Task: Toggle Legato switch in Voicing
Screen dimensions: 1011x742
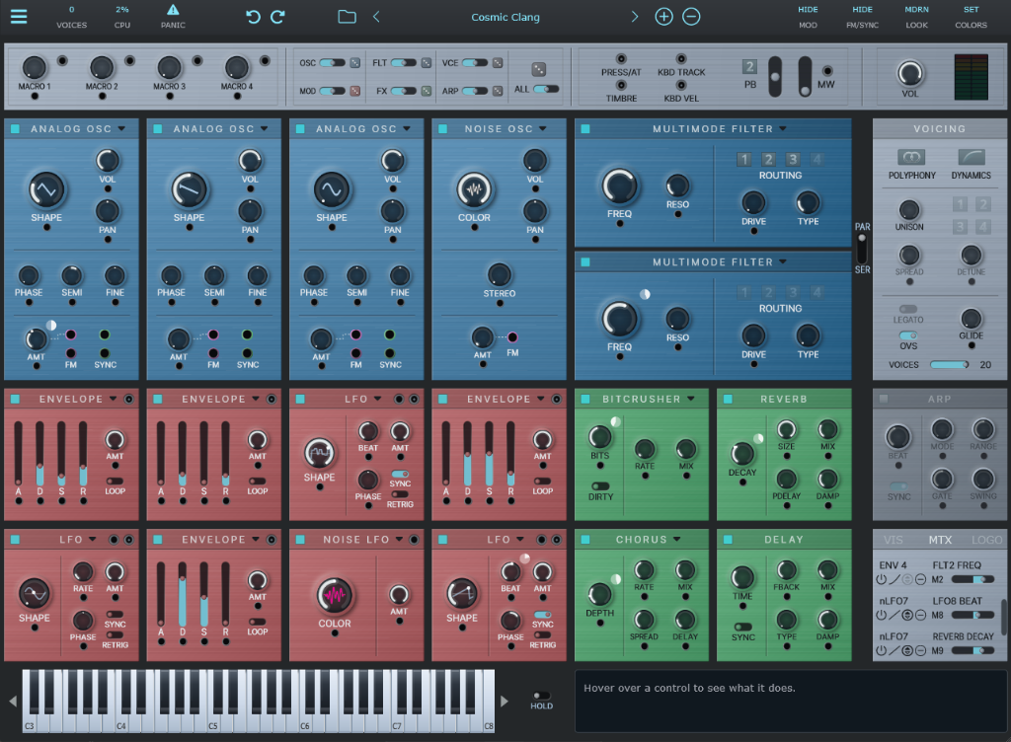Action: [x=908, y=309]
